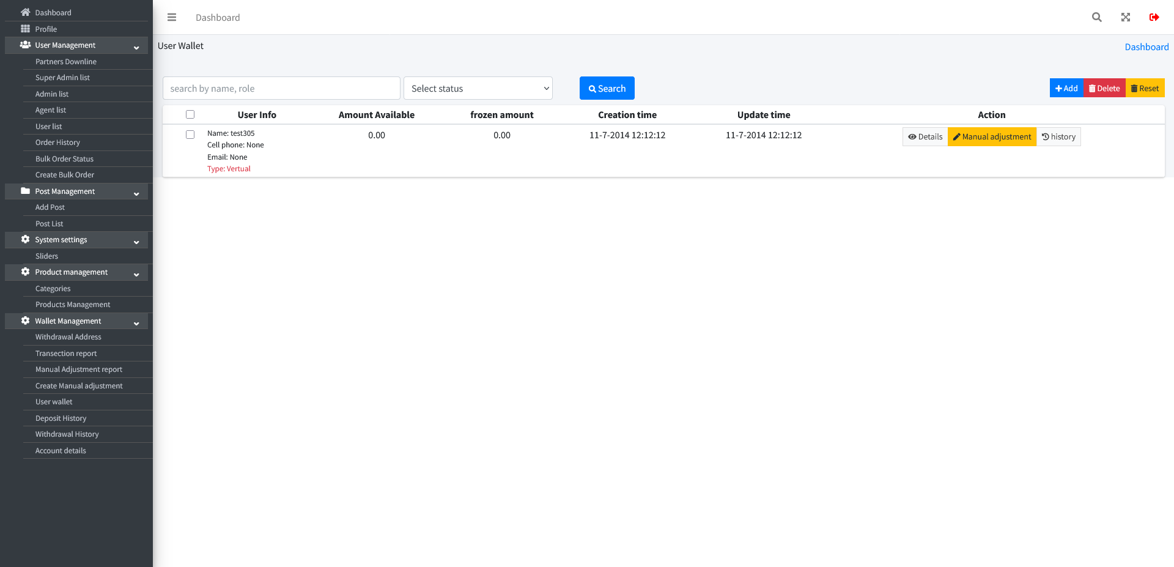This screenshot has width=1174, height=567.
Task: Open the top bar search magnifier icon
Action: pos(1097,17)
